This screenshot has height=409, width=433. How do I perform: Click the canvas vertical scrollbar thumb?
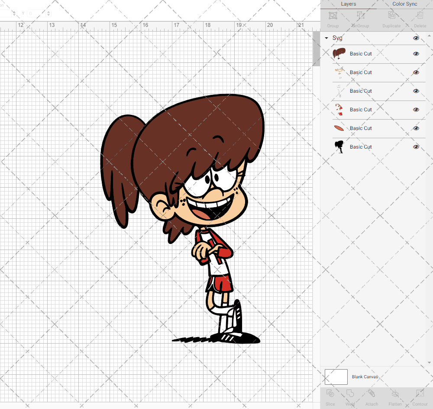click(x=316, y=49)
